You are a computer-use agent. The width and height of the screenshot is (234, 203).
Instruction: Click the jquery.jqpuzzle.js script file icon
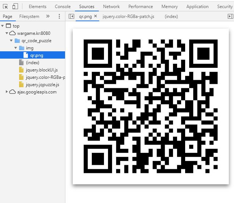tap(21, 84)
